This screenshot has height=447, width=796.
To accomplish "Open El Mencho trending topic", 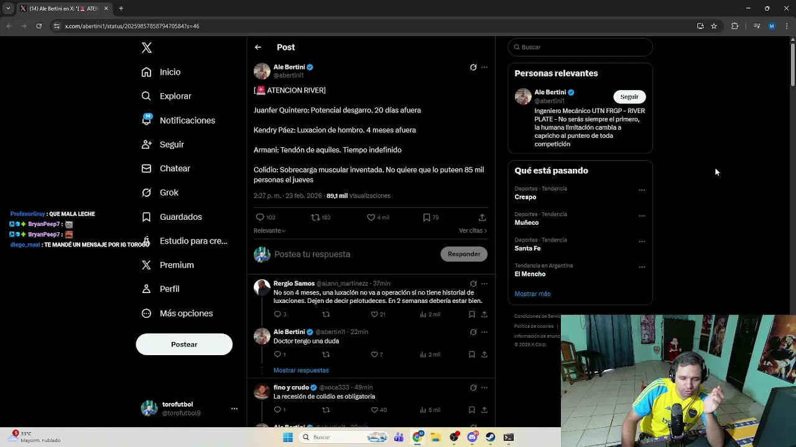I will point(530,274).
